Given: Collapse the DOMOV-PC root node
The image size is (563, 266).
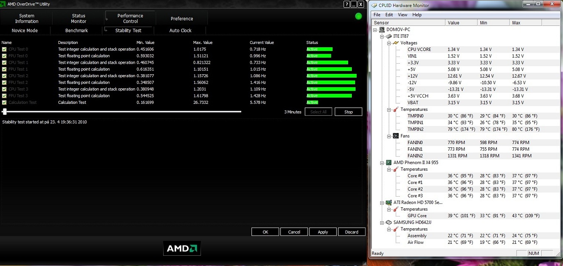Looking at the screenshot, I should tap(375, 30).
